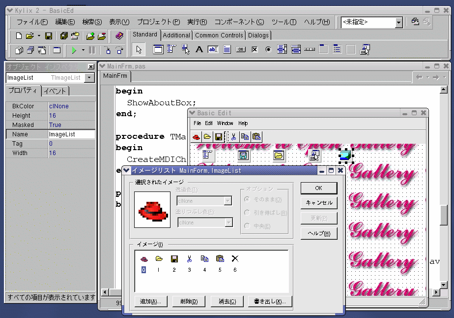454x318 pixels.
Task: Open the 塗りつぶし色 color dropdown
Action: pyautogui.click(x=229, y=223)
